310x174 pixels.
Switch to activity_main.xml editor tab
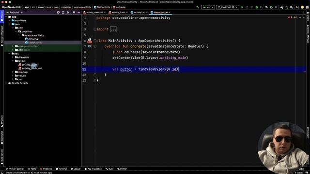click(x=94, y=13)
